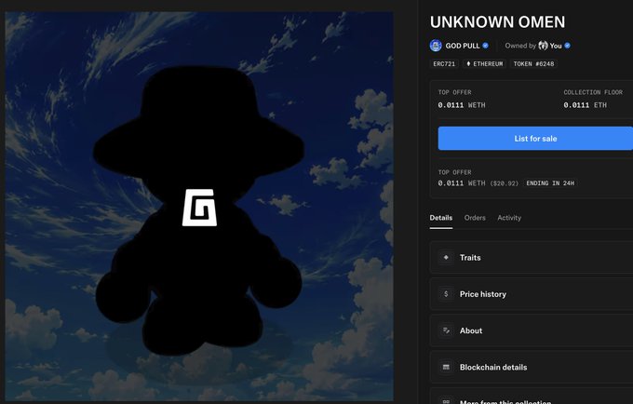Click the ($20.92) offer price text

pyautogui.click(x=505, y=183)
